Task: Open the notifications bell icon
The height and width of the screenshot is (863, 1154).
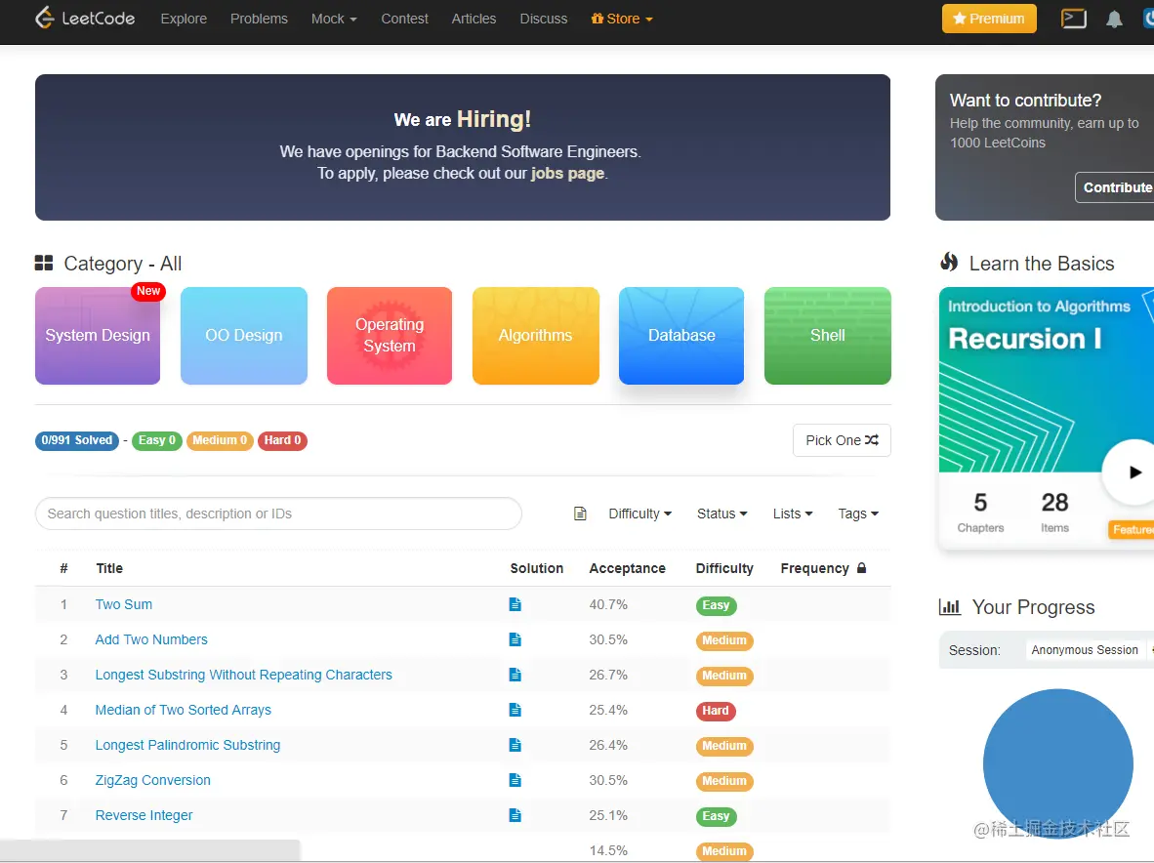Action: point(1114,20)
